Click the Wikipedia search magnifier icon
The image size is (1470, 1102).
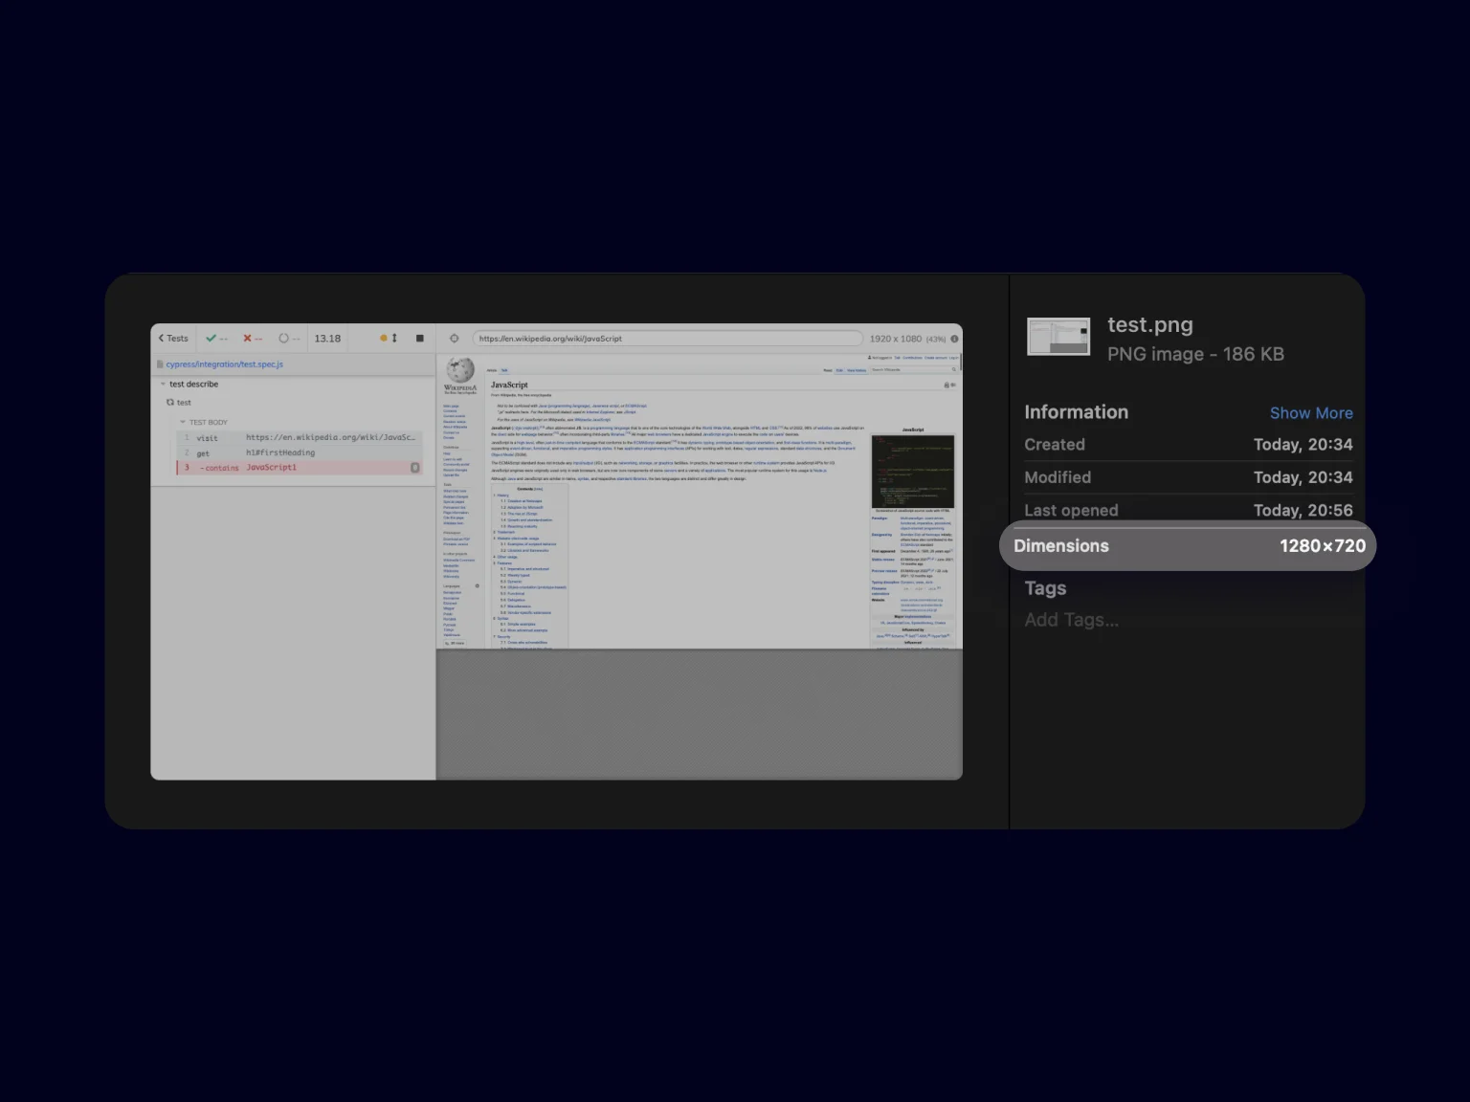[x=954, y=369]
